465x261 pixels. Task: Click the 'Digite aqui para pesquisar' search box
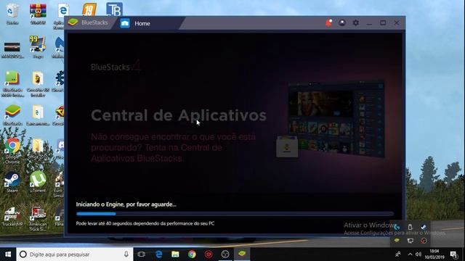coord(75,254)
